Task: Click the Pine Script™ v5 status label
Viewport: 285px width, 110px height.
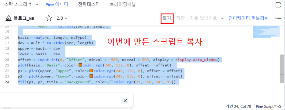Action: coord(268,107)
